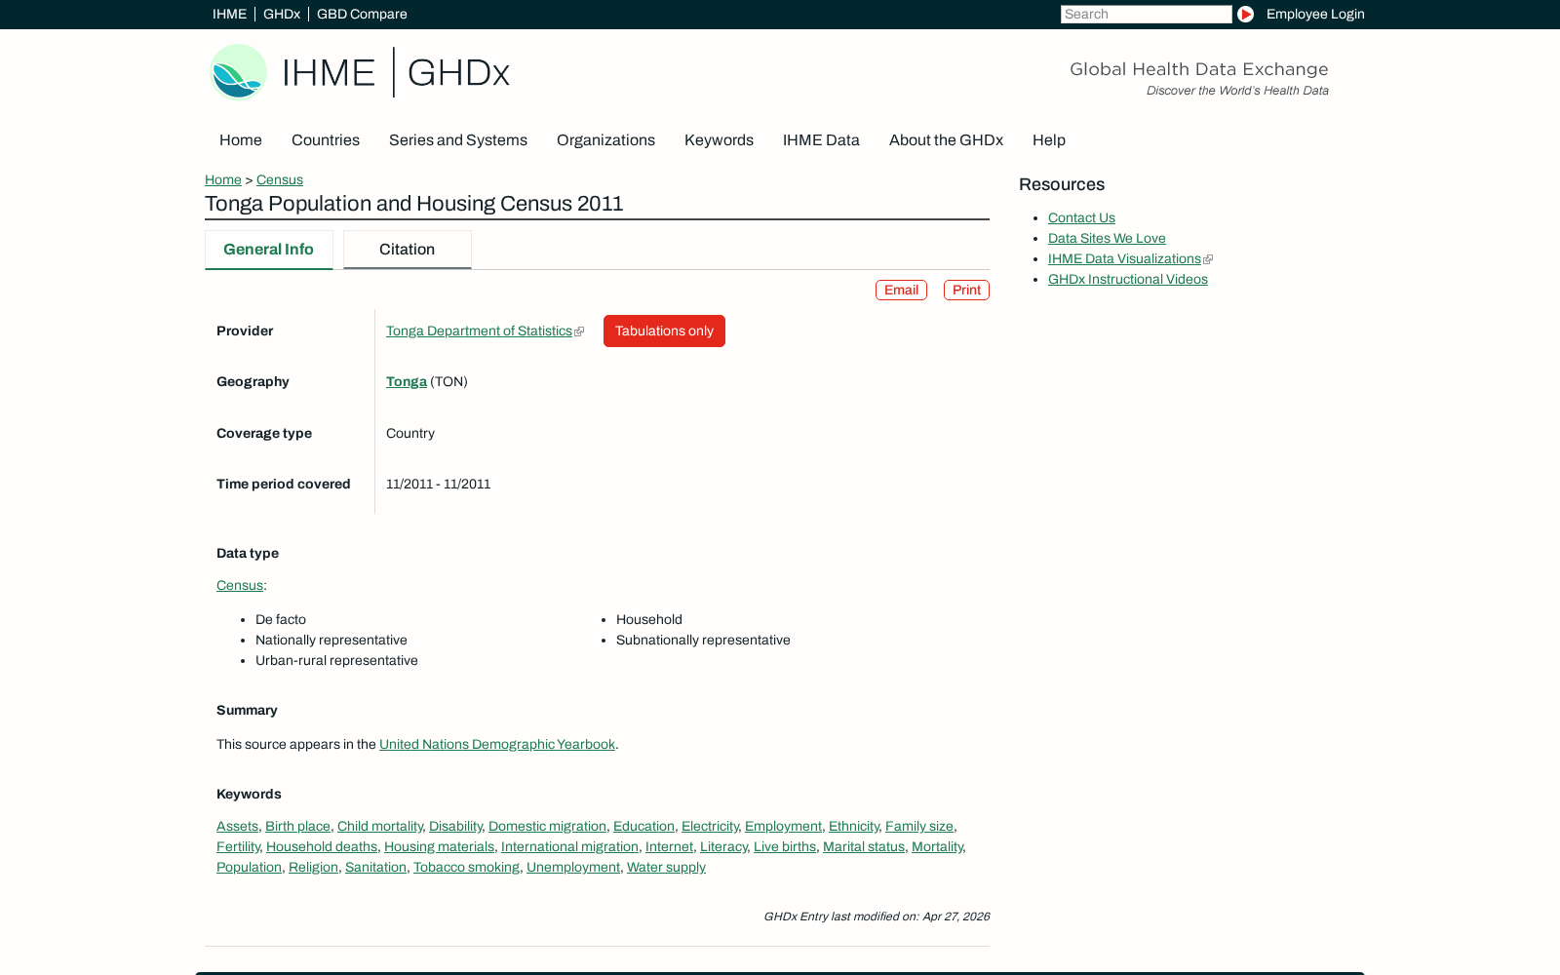This screenshot has width=1560, height=975.
Task: Click the GHDx wordmark in the header
Action: pos(458,73)
